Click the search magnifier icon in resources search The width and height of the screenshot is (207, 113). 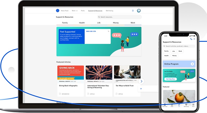(99, 17)
